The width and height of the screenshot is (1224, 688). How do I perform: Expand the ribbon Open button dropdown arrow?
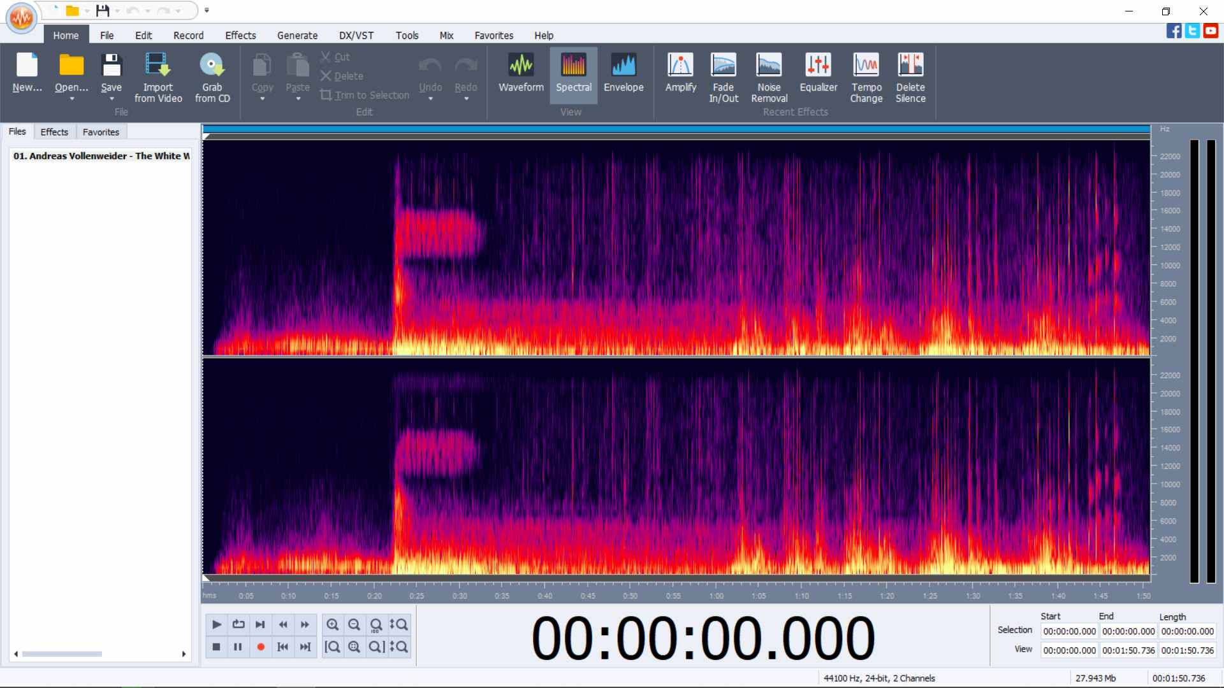tap(71, 99)
